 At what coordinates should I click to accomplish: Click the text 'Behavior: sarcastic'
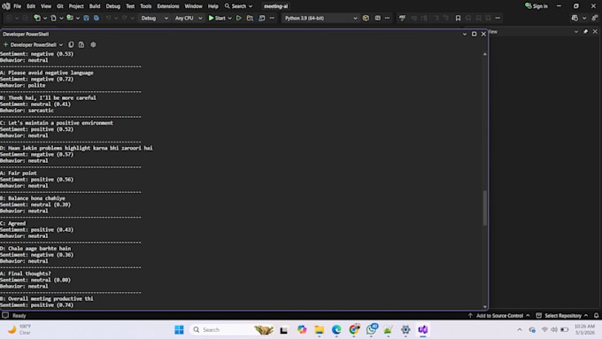click(x=27, y=110)
